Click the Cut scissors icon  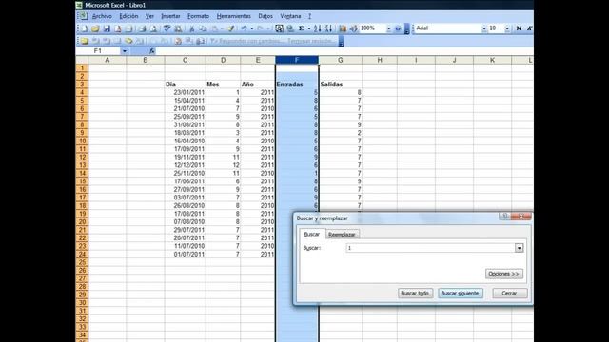[191, 28]
